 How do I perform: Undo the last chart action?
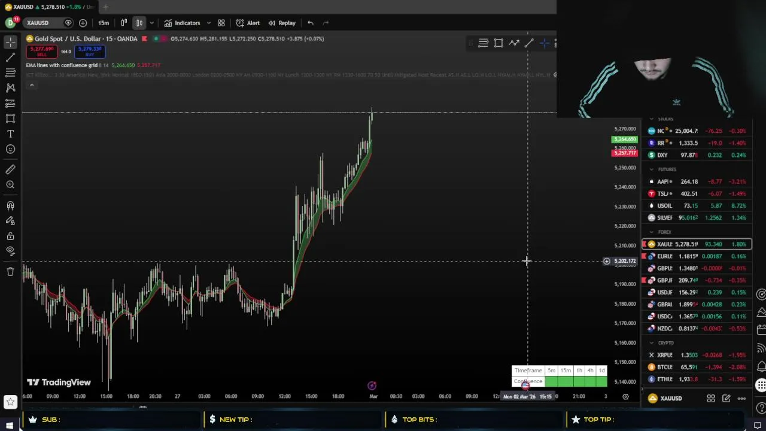(x=311, y=23)
